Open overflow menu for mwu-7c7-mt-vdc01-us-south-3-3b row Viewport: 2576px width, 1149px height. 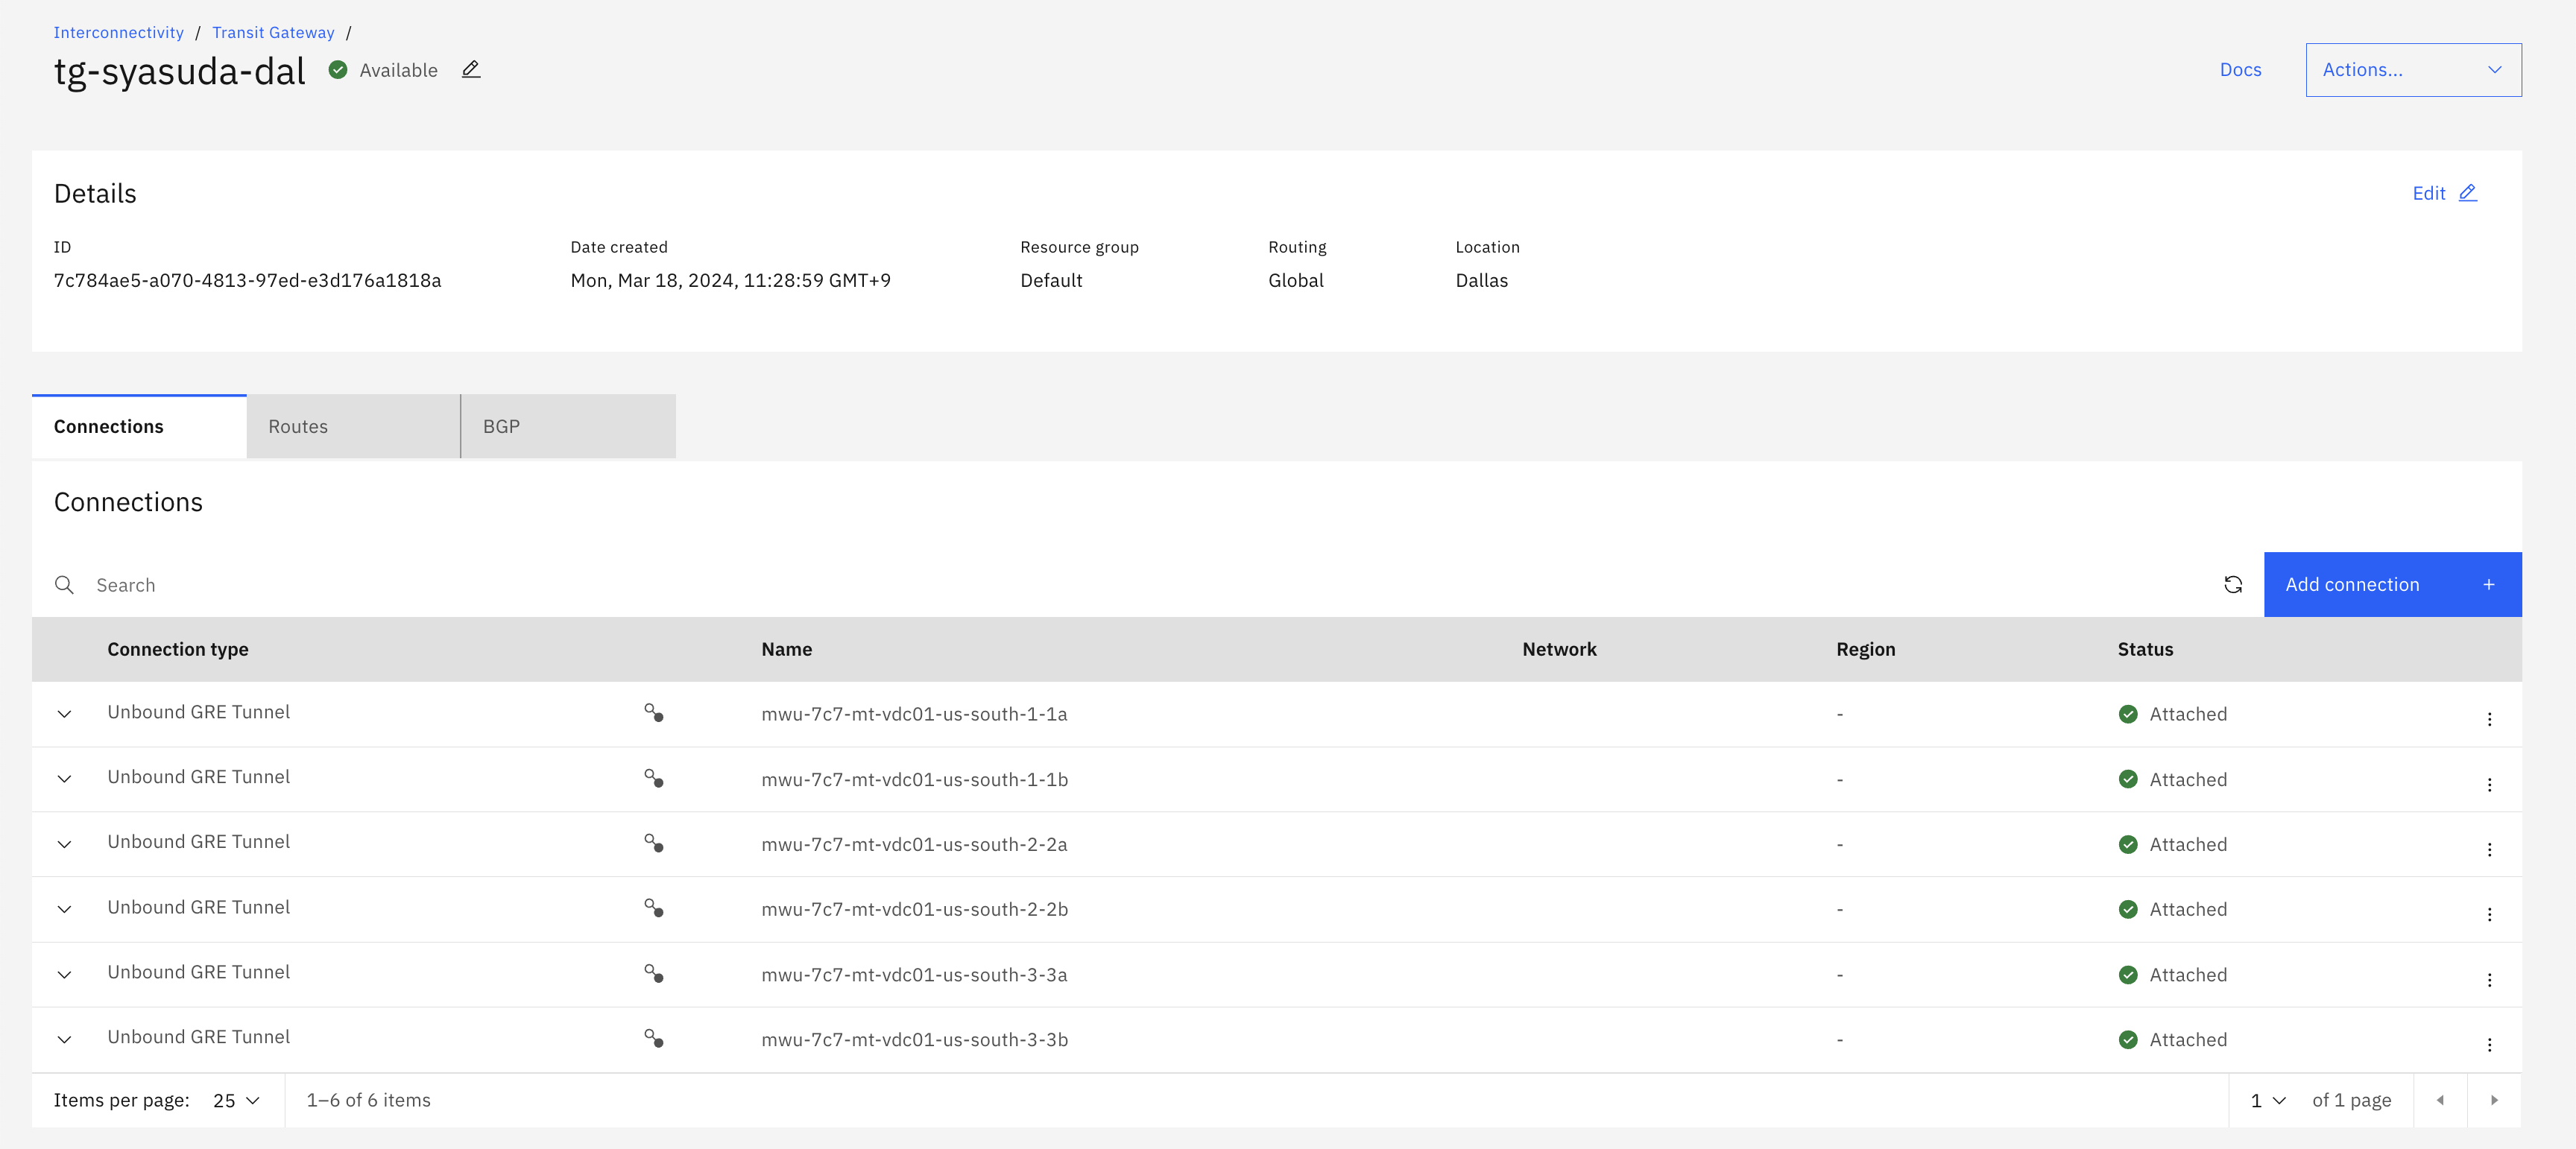(2489, 1043)
